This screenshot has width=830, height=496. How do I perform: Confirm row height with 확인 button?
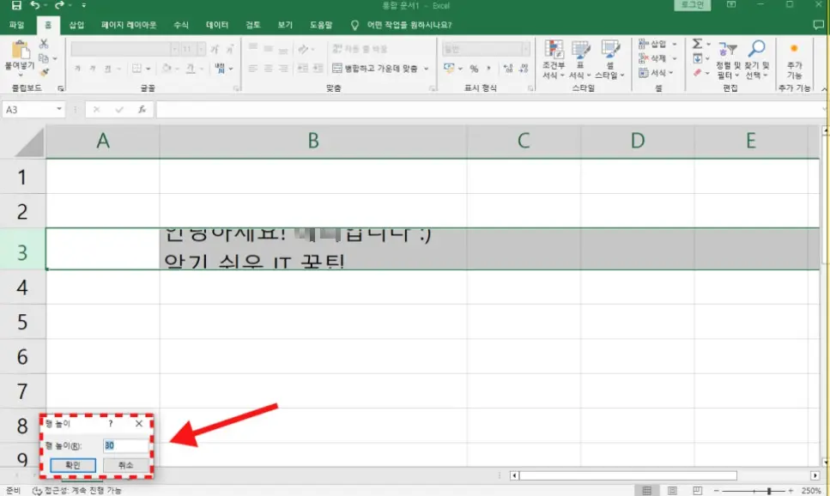point(73,465)
